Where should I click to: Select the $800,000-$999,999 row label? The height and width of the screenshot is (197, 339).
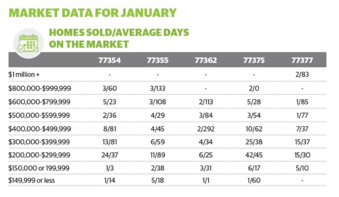point(40,88)
